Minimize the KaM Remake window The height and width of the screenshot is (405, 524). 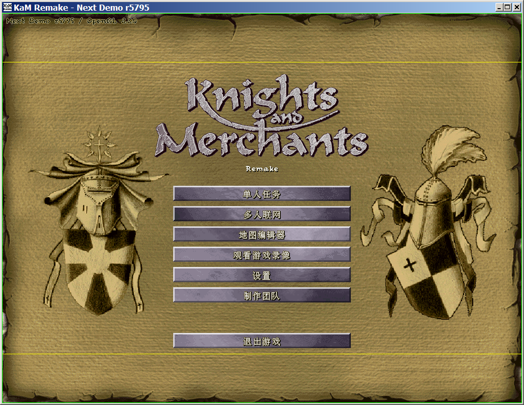(x=499, y=7)
